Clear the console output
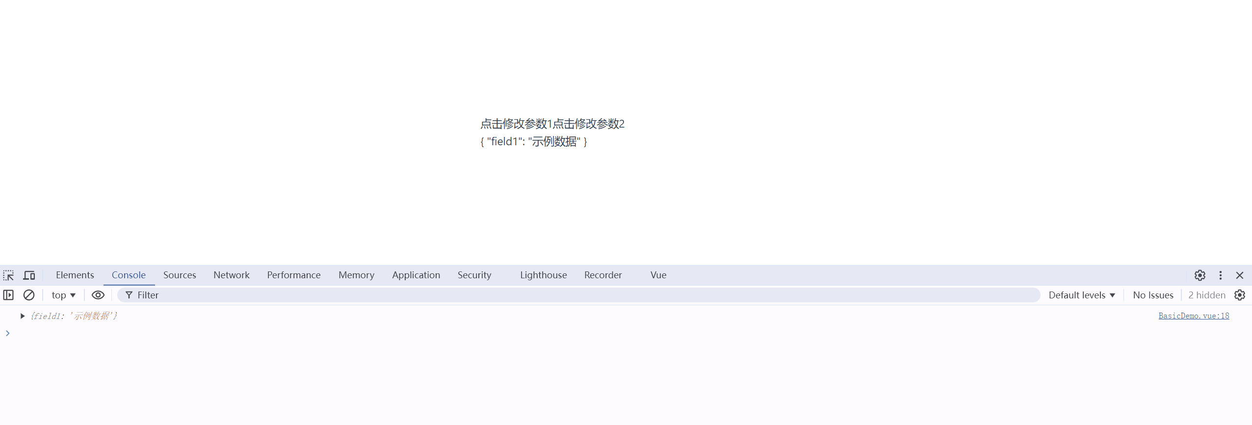This screenshot has width=1252, height=425. tap(29, 295)
